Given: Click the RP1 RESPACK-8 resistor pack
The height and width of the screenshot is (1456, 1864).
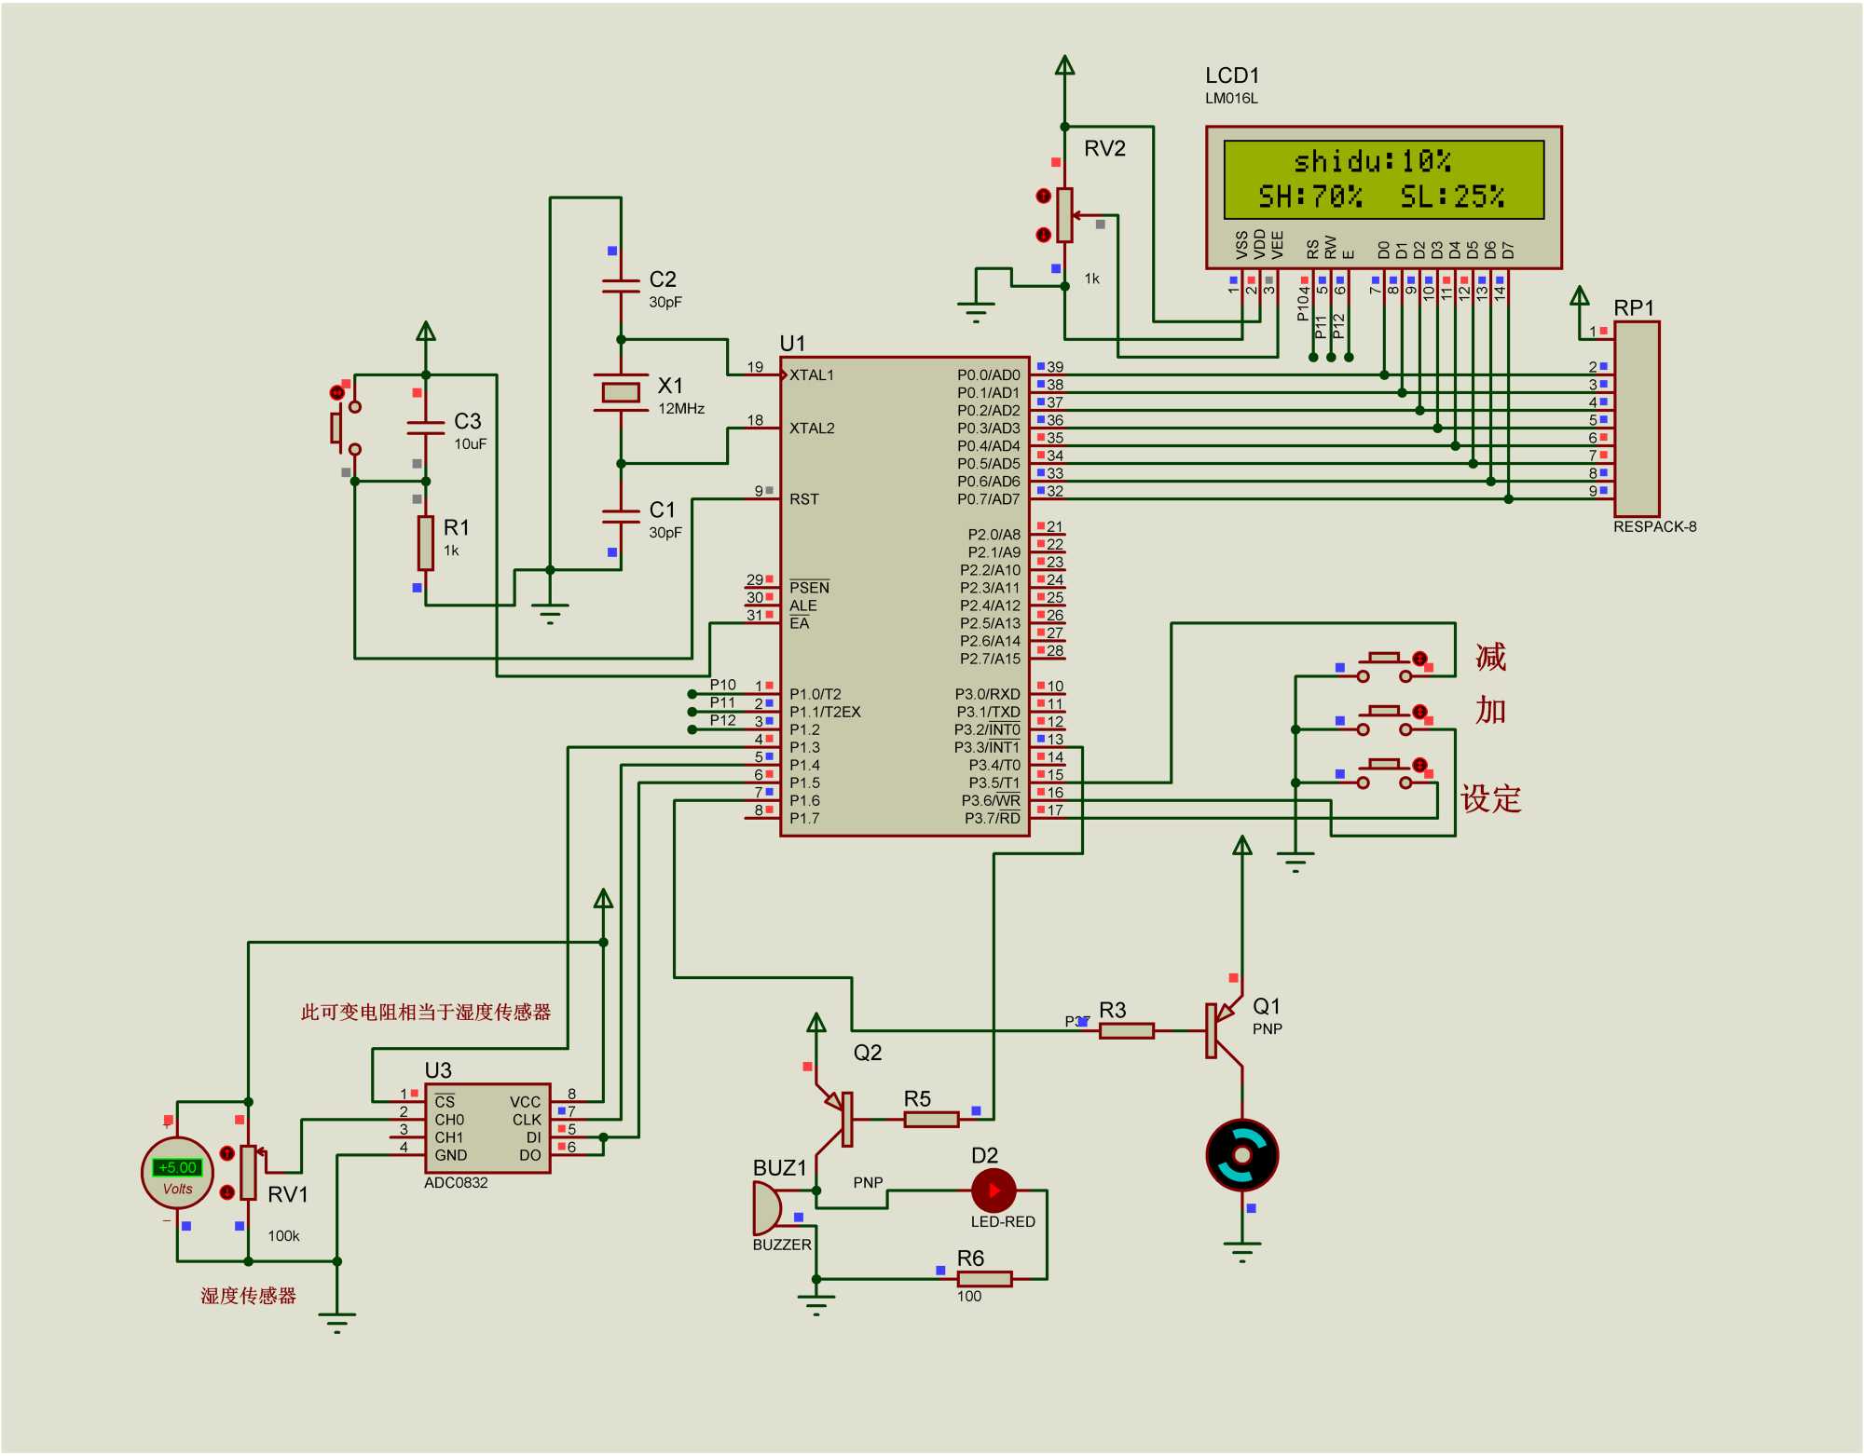Looking at the screenshot, I should coord(1637,418).
